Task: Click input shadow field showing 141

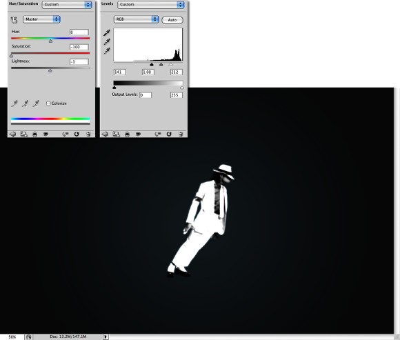Action: pyautogui.click(x=119, y=72)
